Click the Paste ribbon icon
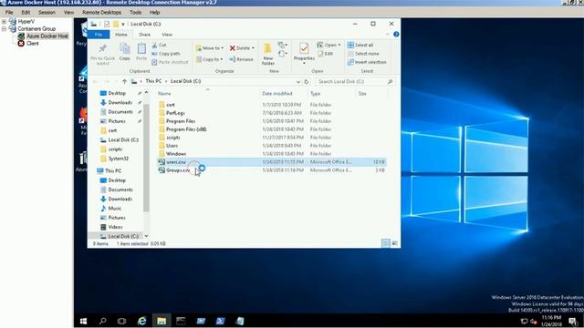The height and width of the screenshot is (328, 584). pos(141,48)
